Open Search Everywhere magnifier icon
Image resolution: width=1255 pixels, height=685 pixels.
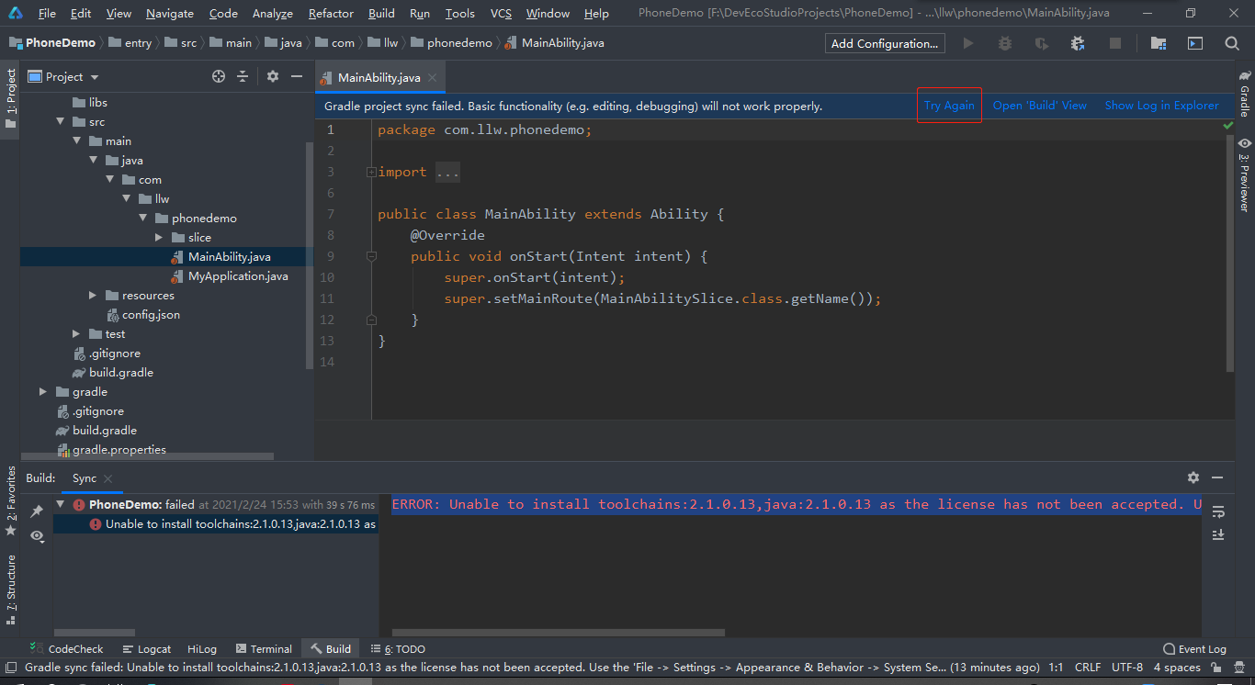coord(1232,43)
